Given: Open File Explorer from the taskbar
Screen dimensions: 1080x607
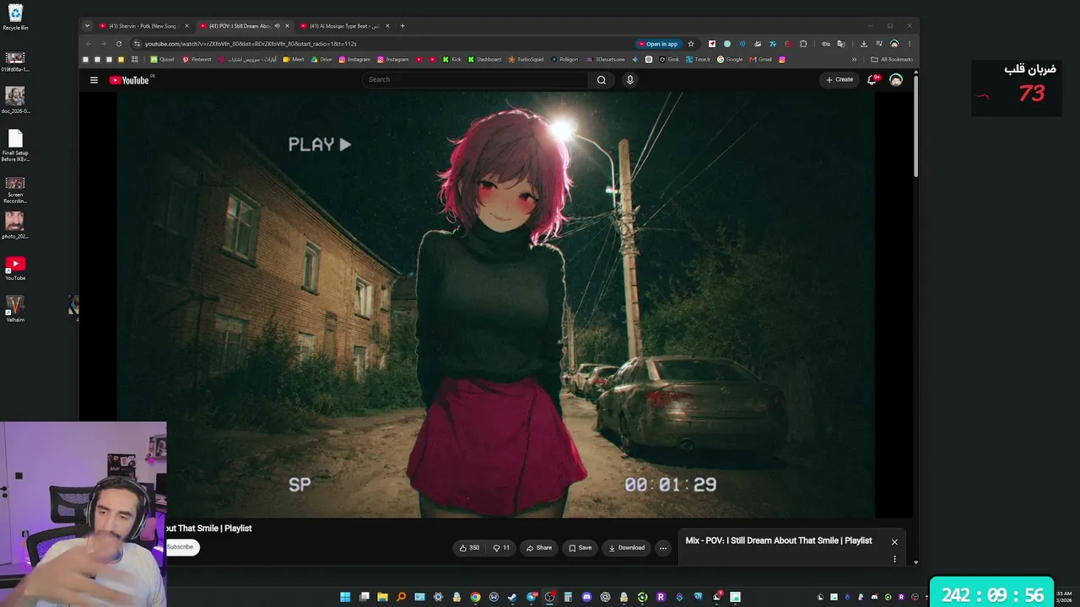Looking at the screenshot, I should tap(382, 597).
